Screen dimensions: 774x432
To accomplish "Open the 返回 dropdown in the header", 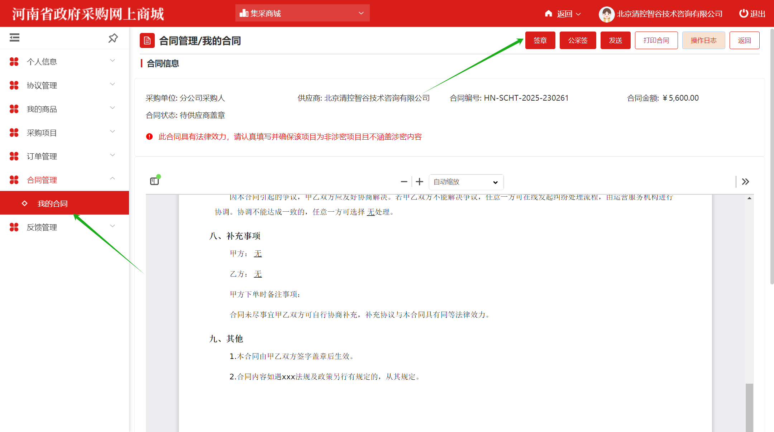I will point(563,14).
